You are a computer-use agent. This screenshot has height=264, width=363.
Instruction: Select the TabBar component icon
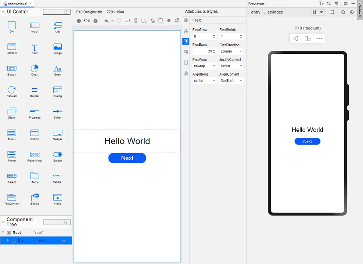tap(58, 176)
